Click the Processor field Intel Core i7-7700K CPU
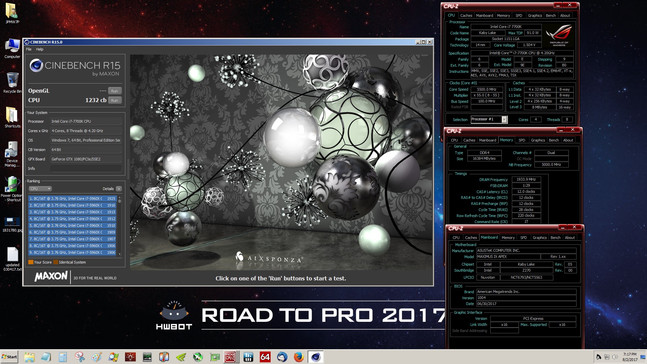The height and width of the screenshot is (364, 647). pos(86,121)
